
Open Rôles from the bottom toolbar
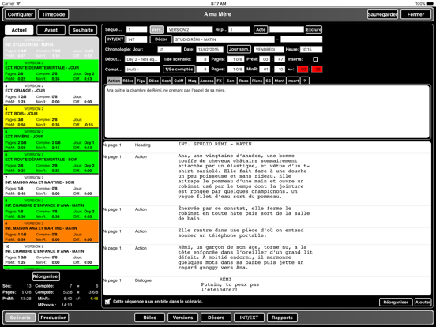[x=149, y=318]
